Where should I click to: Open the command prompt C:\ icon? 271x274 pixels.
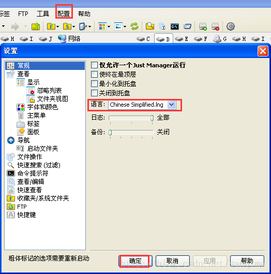pyautogui.click(x=174, y=26)
